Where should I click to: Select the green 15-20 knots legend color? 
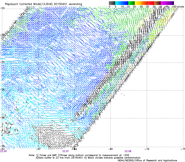[x=131, y=3]
